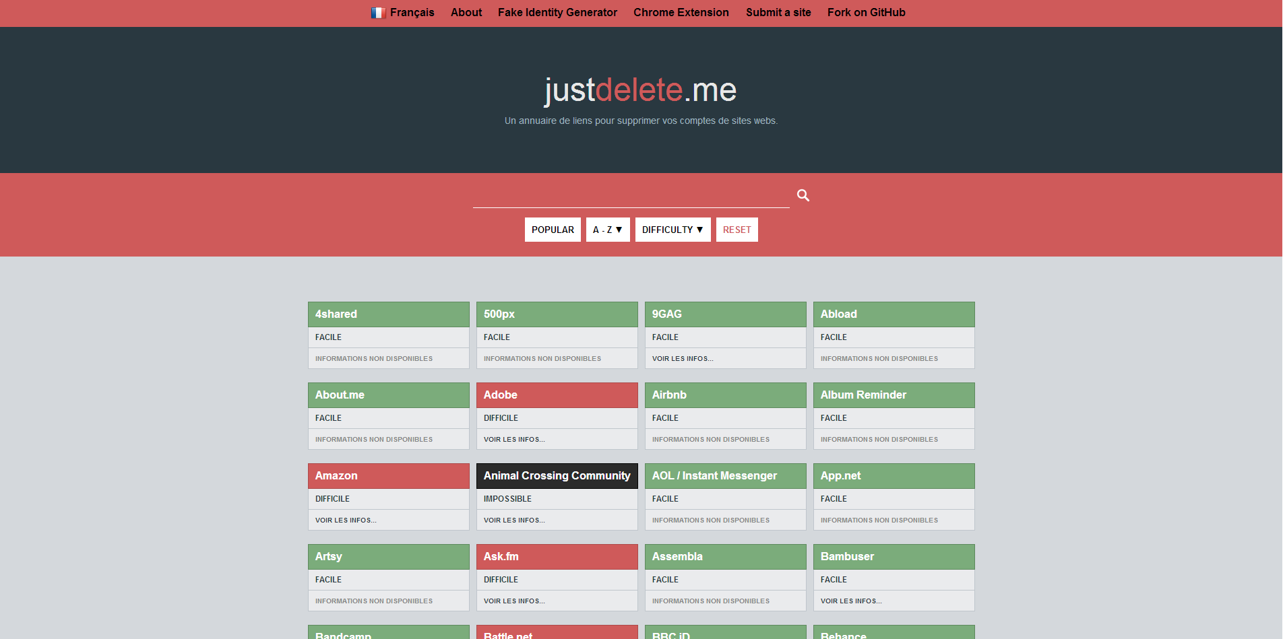Open the Bambuser card title
The image size is (1283, 639).
(894, 557)
